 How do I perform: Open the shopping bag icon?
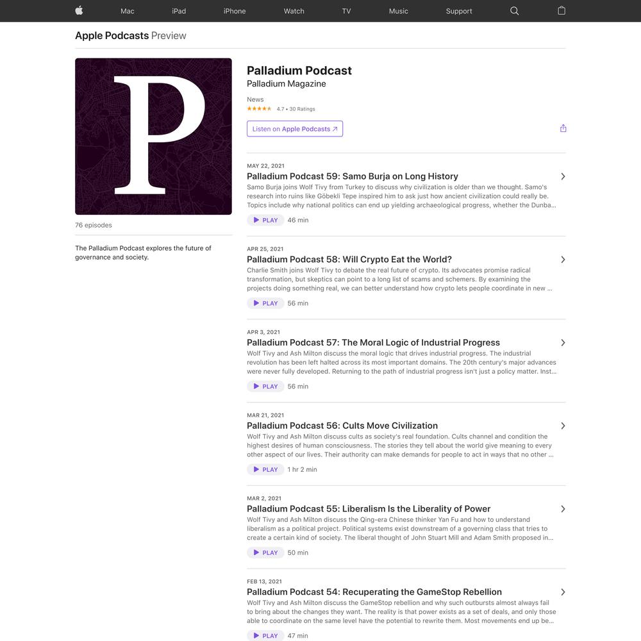(x=562, y=11)
